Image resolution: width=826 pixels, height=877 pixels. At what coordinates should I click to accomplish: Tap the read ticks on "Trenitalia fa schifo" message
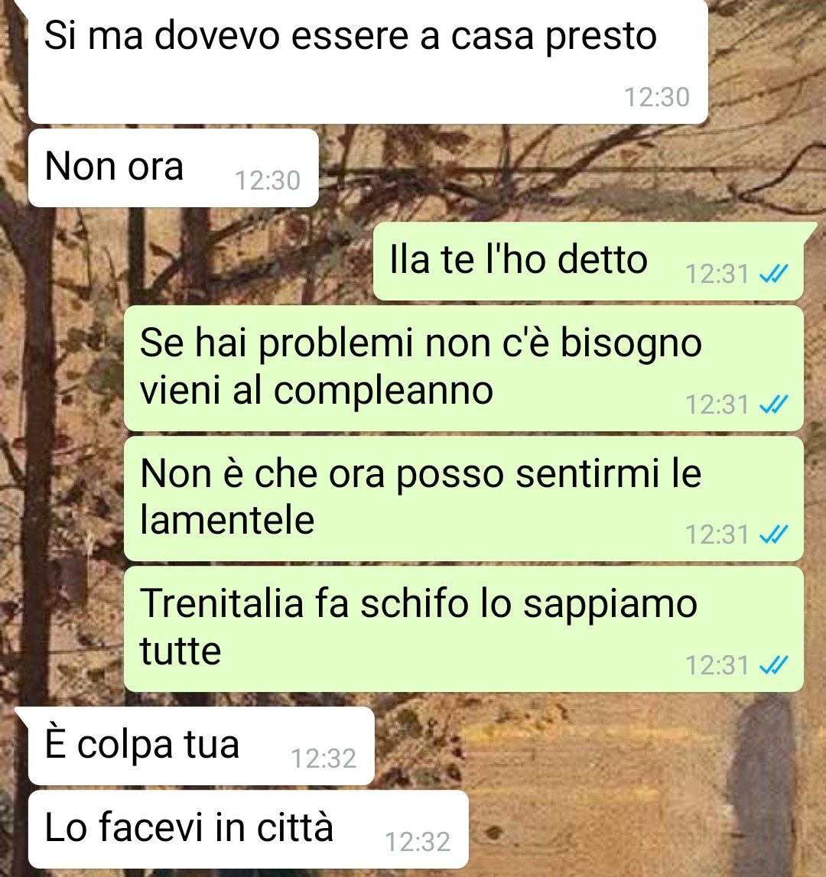(773, 665)
